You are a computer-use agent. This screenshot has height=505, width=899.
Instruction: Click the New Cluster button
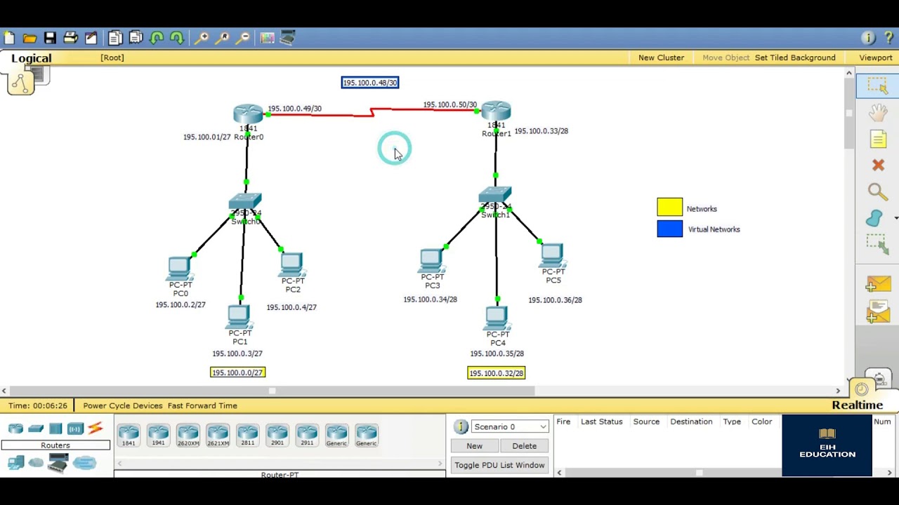pos(661,58)
